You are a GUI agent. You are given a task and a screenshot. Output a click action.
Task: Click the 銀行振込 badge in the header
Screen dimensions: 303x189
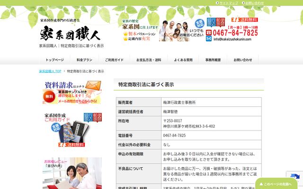pyautogui.click(x=212, y=22)
